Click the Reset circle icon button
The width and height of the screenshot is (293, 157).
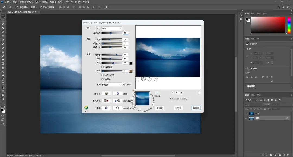click(106, 108)
